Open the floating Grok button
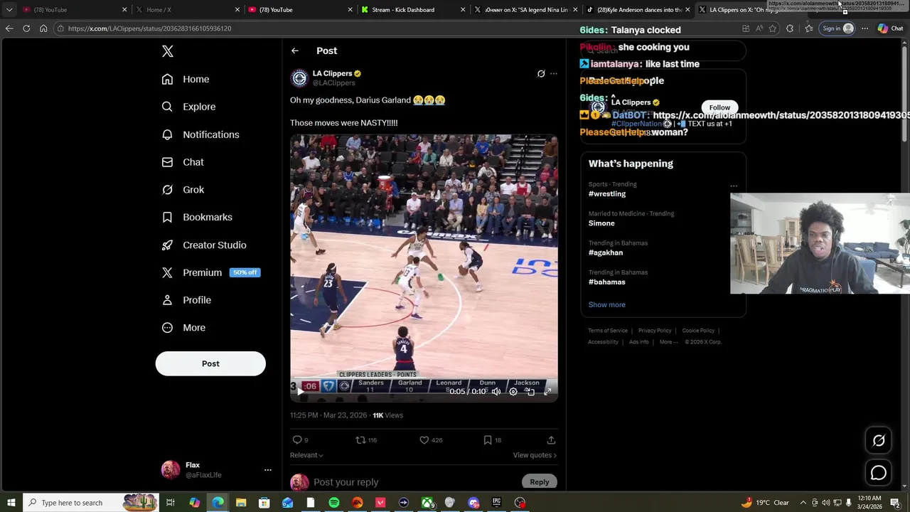 tap(879, 441)
